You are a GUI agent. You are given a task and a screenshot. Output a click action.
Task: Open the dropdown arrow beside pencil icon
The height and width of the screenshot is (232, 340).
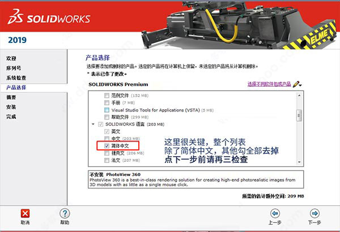pyautogui.click(x=300, y=85)
